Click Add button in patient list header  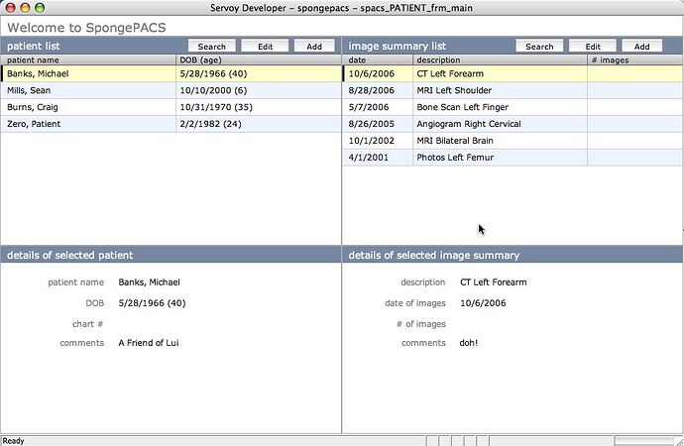(314, 47)
